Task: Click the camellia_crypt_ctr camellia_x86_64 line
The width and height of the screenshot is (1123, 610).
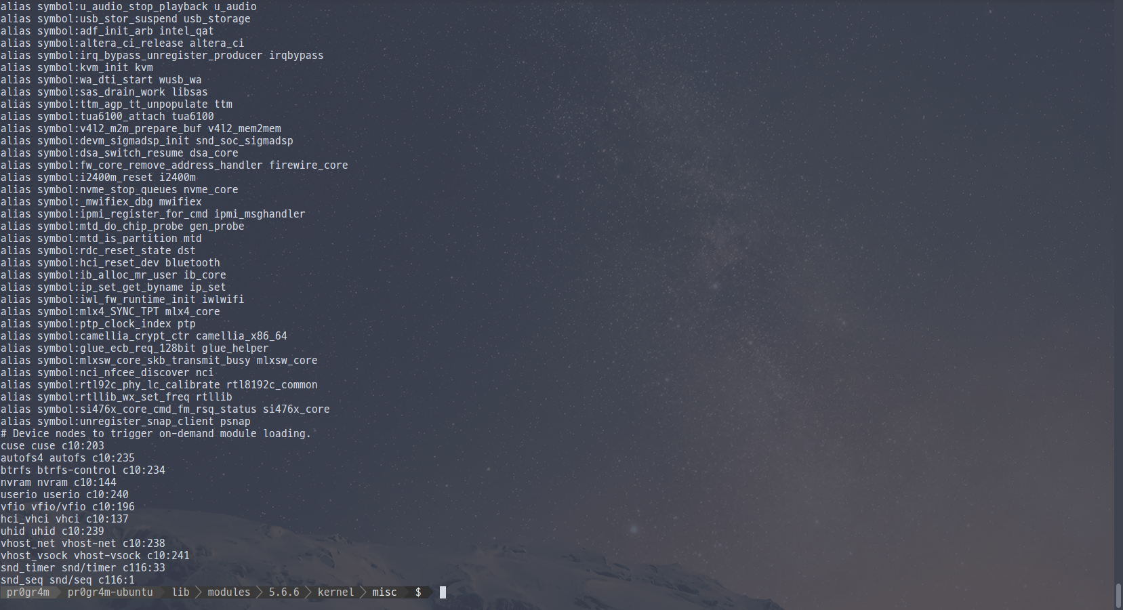Action: pyautogui.click(x=144, y=336)
